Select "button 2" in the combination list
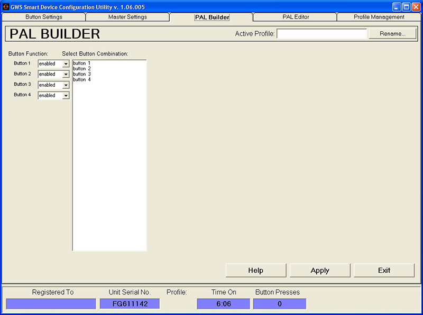The image size is (423, 315). pyautogui.click(x=82, y=69)
